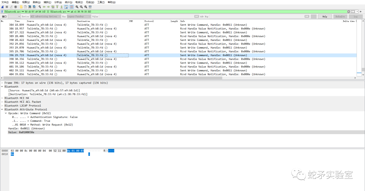This screenshot has width=365, height=191.
Task: Reset text zoom to normal size
Action: tap(86, 7)
